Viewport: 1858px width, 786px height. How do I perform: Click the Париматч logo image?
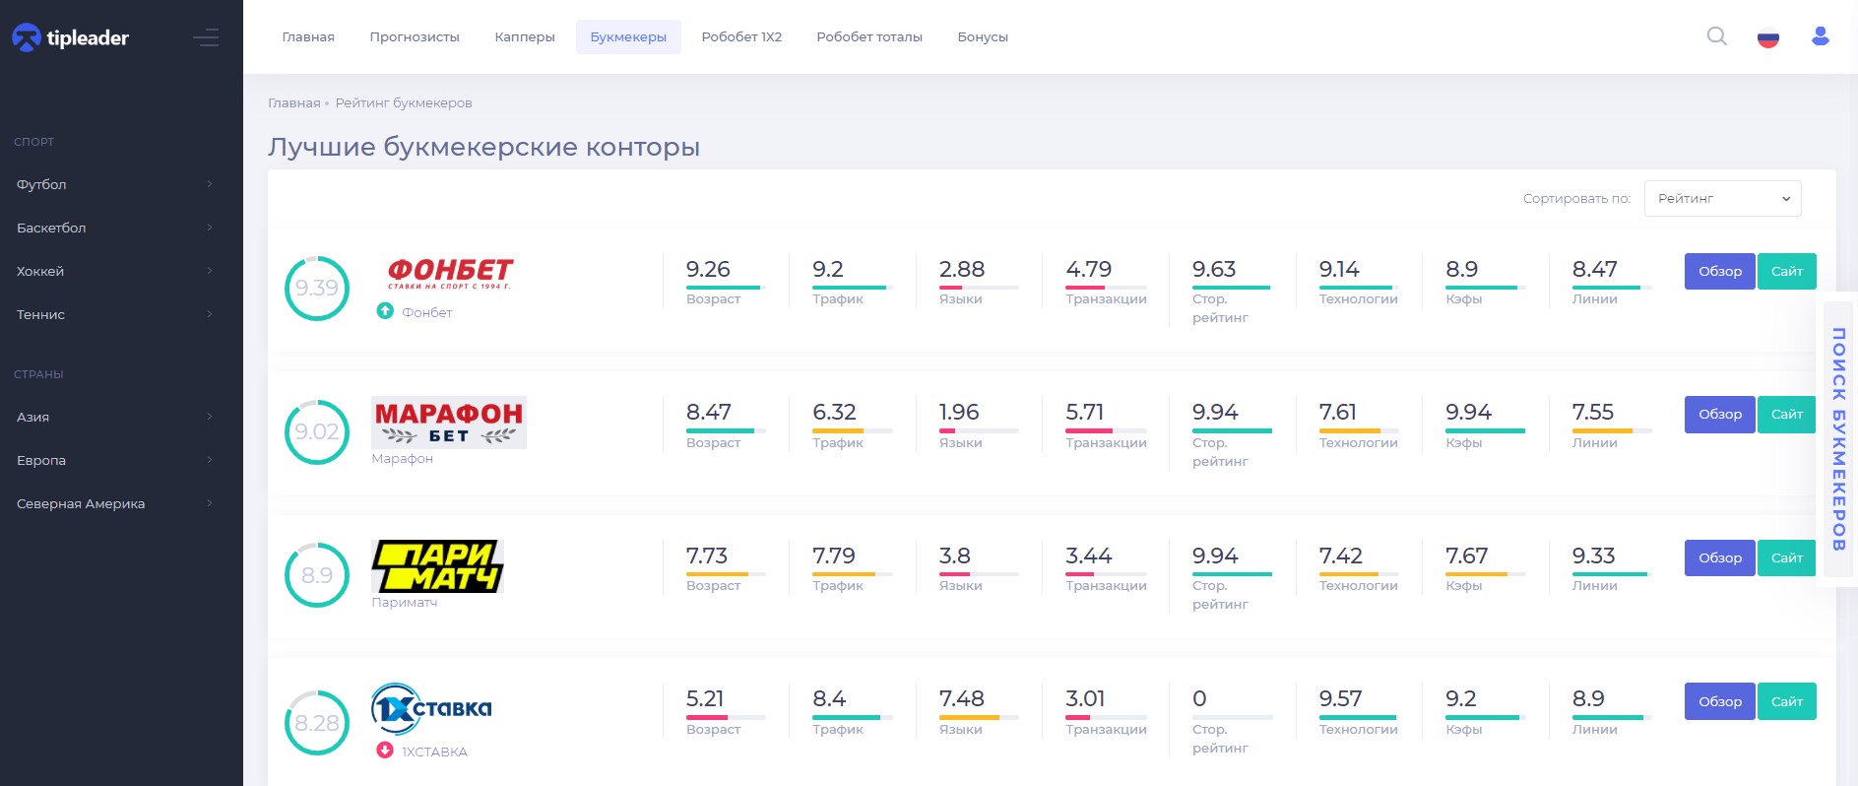click(437, 566)
